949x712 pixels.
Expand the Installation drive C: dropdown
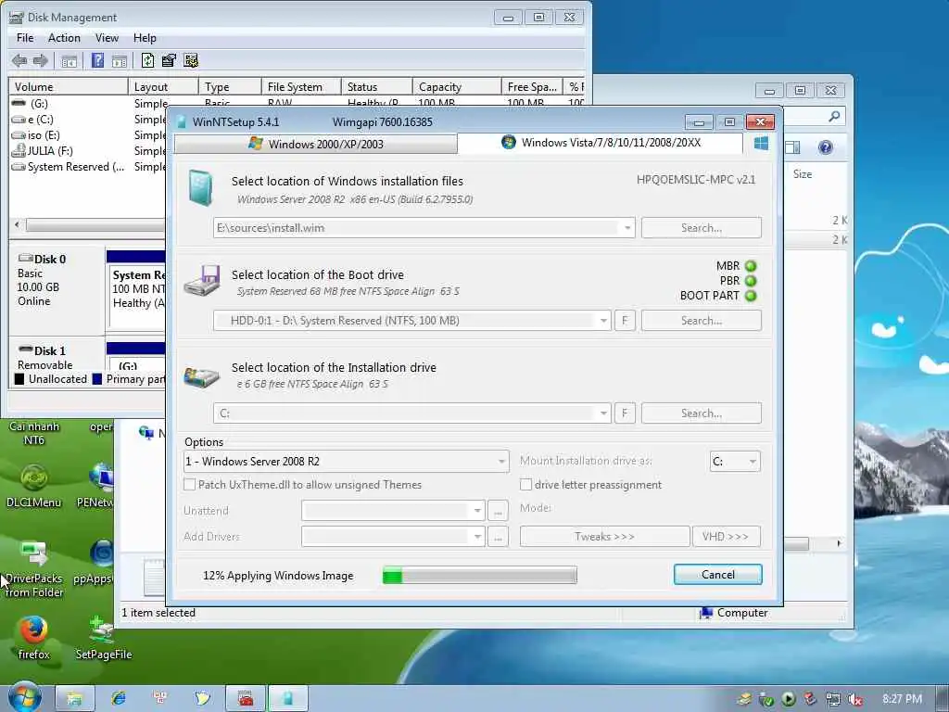603,413
